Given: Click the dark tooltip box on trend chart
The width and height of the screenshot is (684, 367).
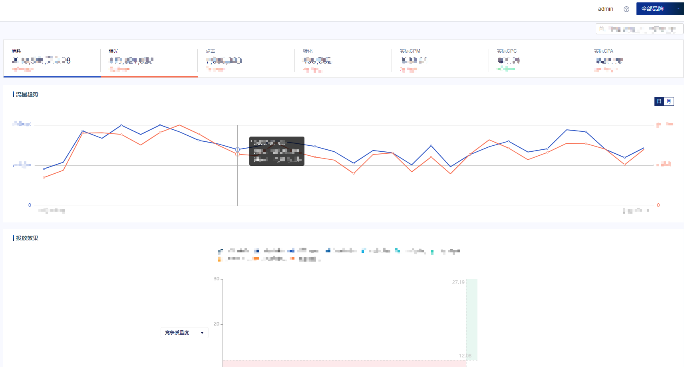Looking at the screenshot, I should (277, 151).
